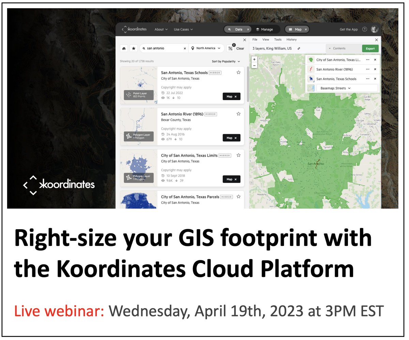Close the data search panel

[x=244, y=40]
